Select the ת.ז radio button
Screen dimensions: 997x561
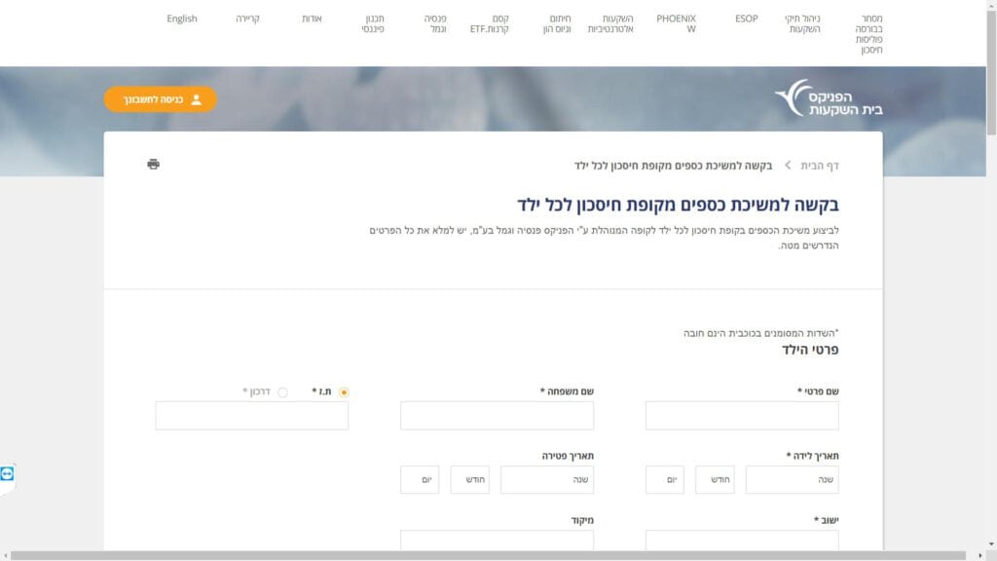[x=344, y=392]
